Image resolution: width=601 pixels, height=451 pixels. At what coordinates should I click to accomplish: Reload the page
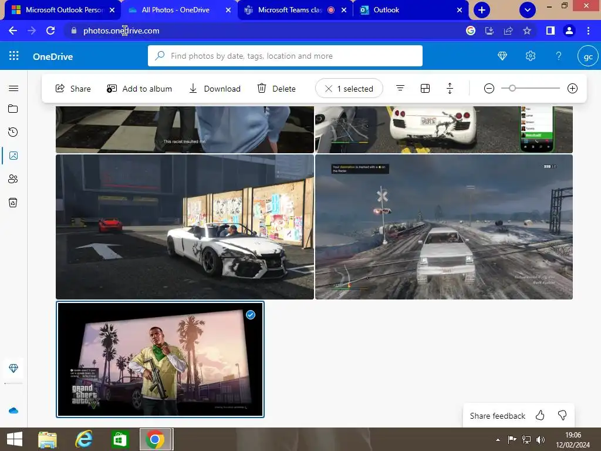coord(50,31)
